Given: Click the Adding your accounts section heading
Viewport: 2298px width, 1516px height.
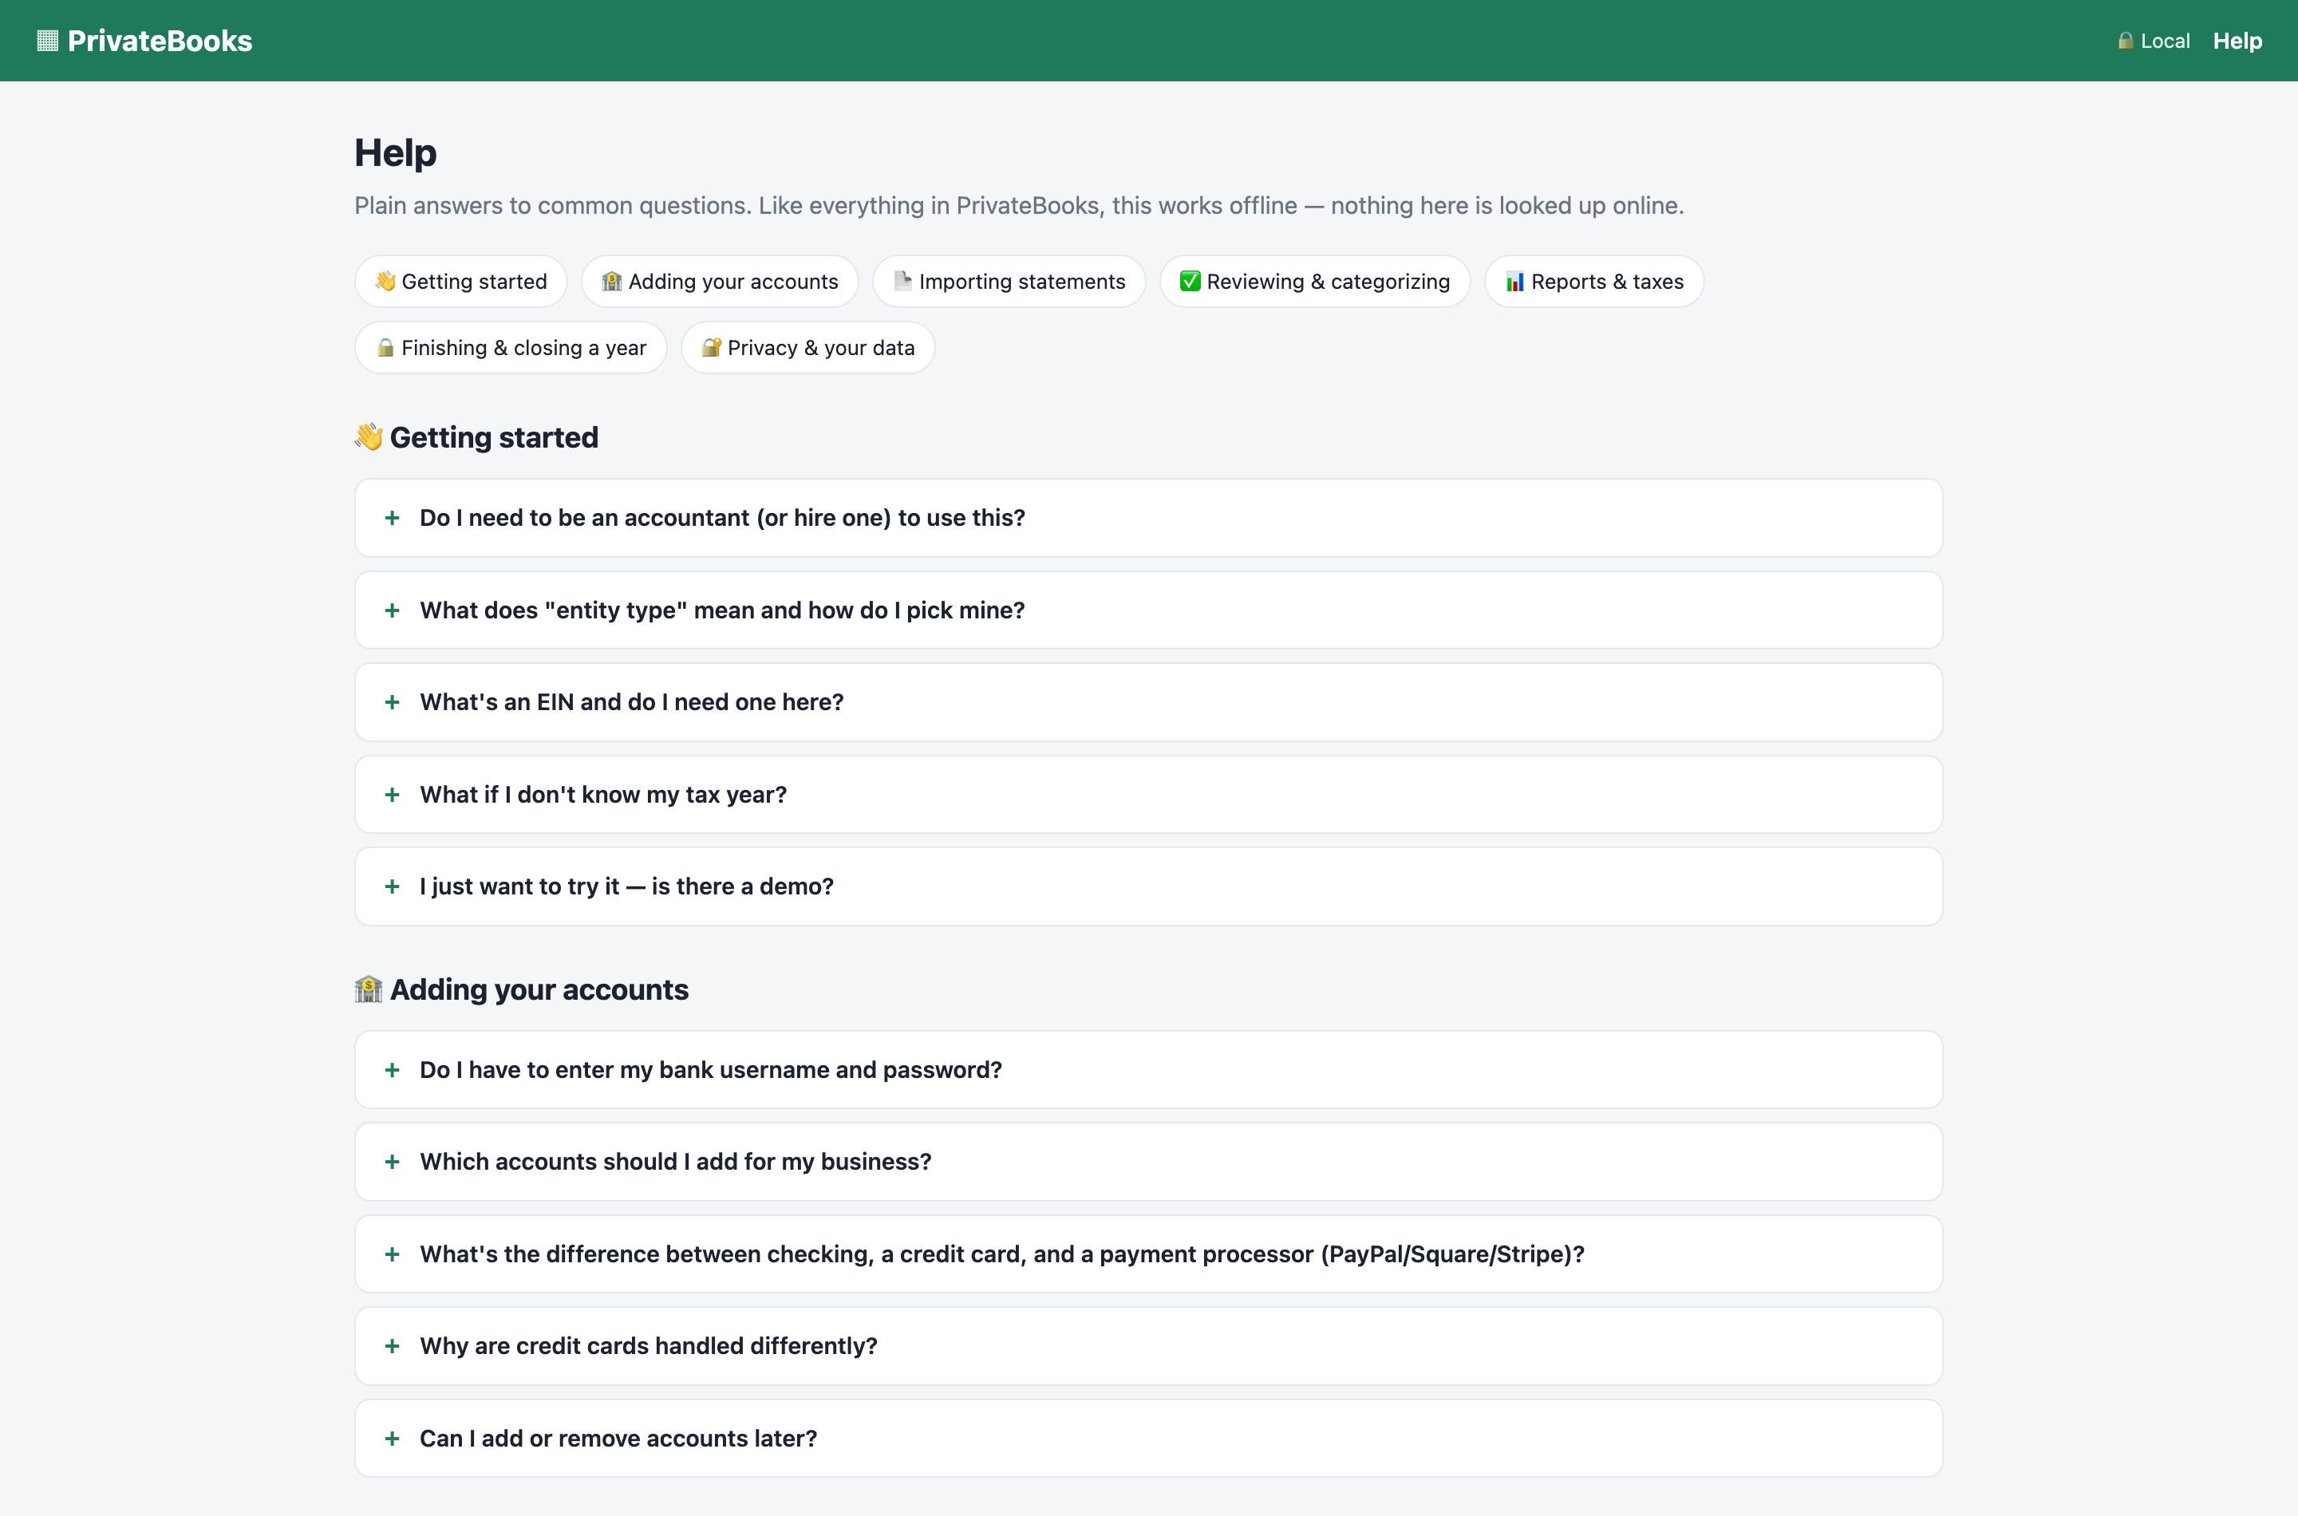Looking at the screenshot, I should point(539,989).
